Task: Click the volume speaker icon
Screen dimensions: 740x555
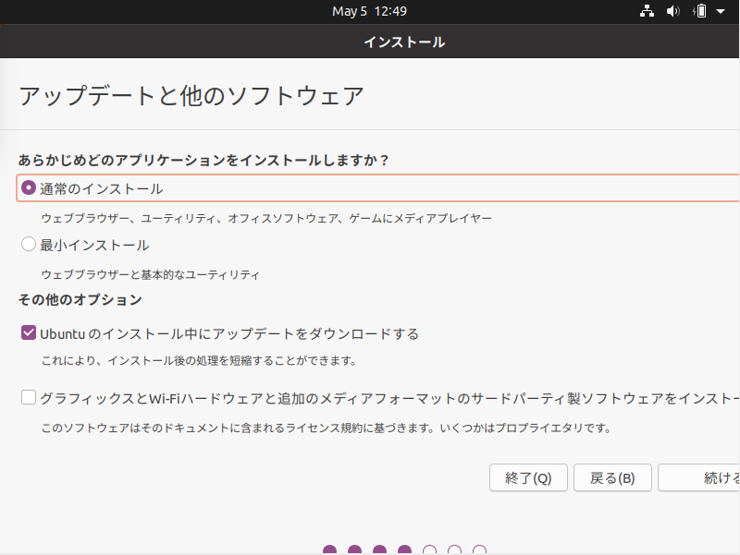Action: pyautogui.click(x=673, y=11)
